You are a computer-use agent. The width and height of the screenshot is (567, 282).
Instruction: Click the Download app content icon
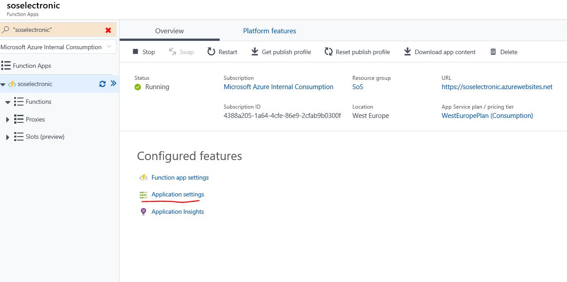408,52
